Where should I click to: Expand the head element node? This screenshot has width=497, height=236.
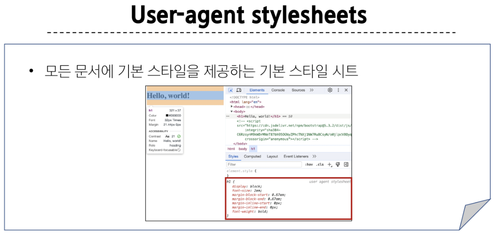pos(232,107)
